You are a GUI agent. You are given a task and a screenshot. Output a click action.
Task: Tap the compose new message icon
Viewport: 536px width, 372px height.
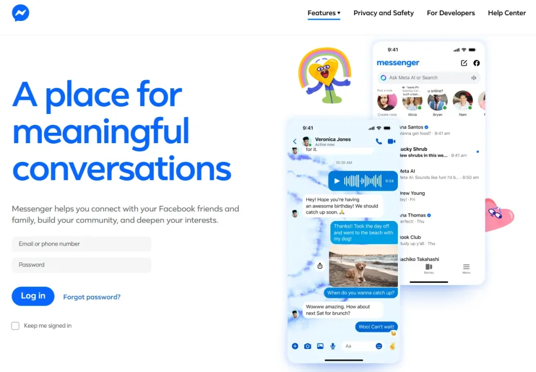pos(464,63)
